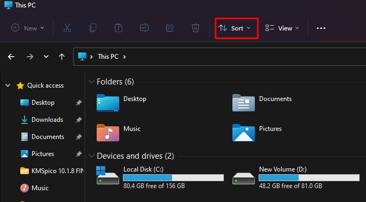Click the pin icon beside sidebar Downloads
366x202 pixels.
[x=79, y=120]
